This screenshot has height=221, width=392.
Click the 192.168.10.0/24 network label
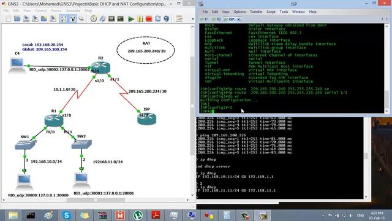pyautogui.click(x=46, y=161)
